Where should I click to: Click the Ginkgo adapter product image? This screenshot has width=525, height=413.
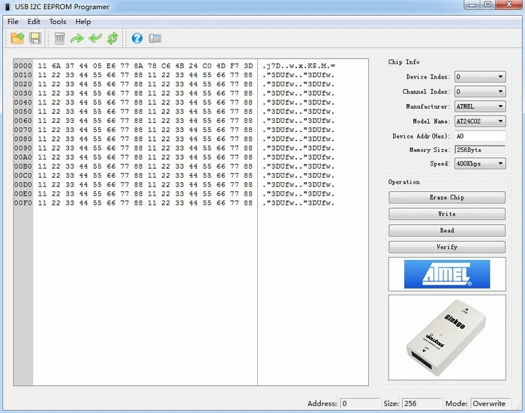[x=447, y=338]
